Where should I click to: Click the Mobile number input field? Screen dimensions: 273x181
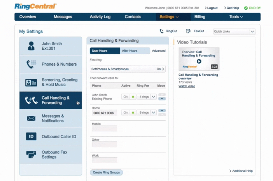click(x=105, y=129)
